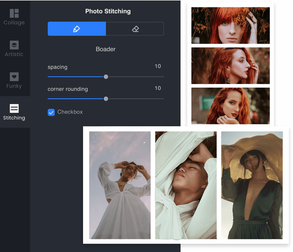The height and width of the screenshot is (252, 293).
Task: Select the woman in straw hat photo
Action: click(x=252, y=185)
